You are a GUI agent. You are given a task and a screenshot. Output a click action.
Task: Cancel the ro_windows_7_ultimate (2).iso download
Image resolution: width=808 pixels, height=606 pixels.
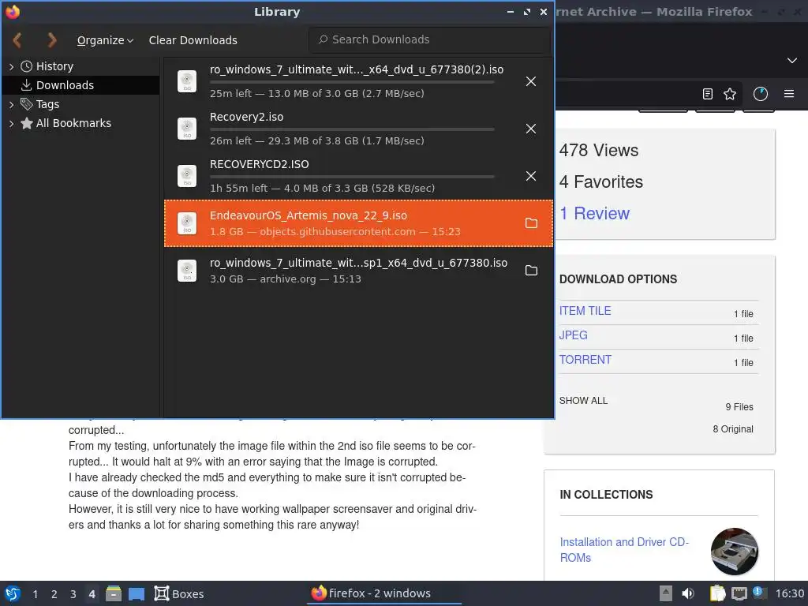click(531, 81)
